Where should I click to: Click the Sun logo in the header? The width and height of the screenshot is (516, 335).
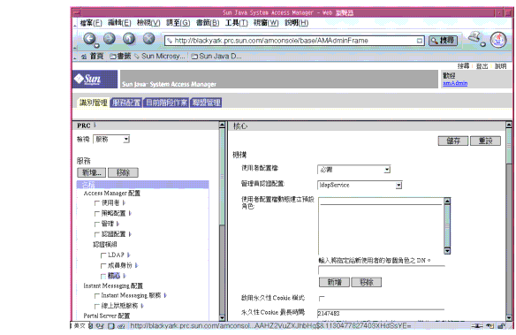pos(95,80)
